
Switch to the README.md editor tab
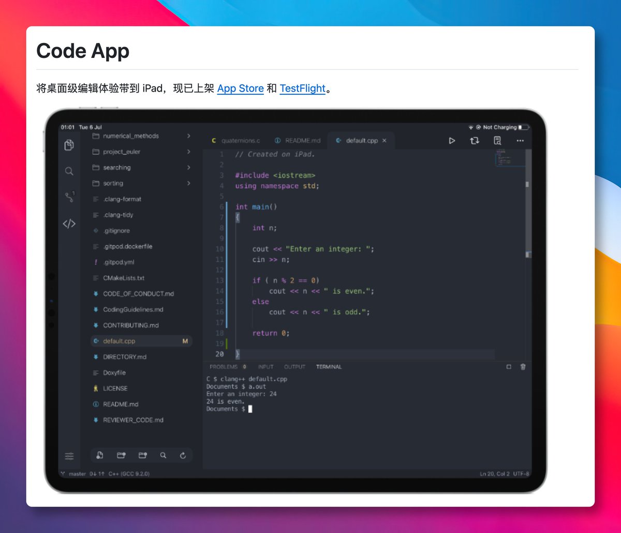(298, 141)
